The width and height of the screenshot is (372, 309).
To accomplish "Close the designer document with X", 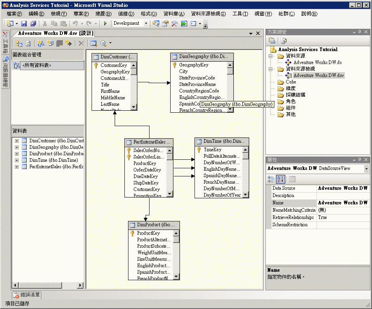I will pos(258,34).
